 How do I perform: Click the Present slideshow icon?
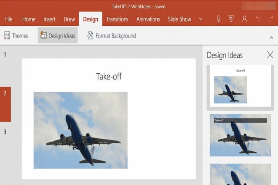coord(231,19)
